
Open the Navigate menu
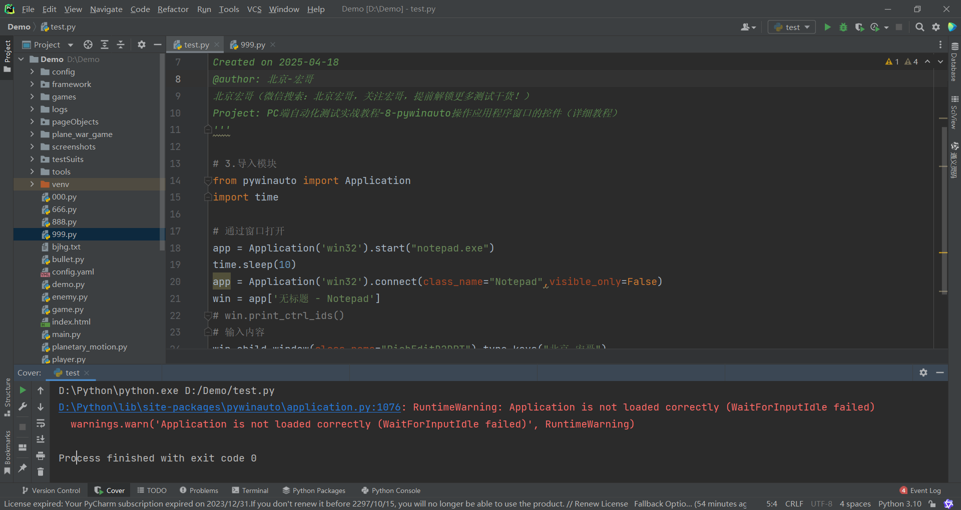pyautogui.click(x=106, y=9)
